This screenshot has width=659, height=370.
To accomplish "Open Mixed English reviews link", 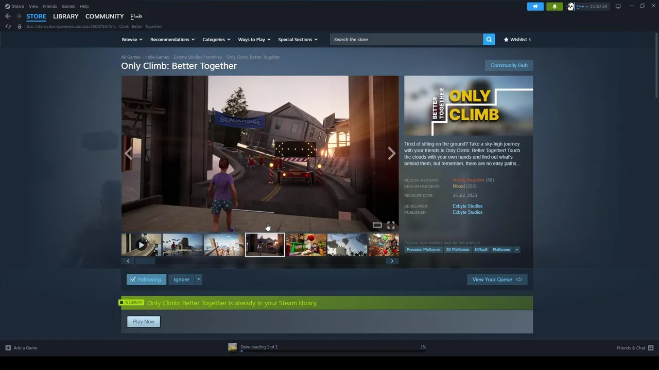I will pyautogui.click(x=459, y=187).
